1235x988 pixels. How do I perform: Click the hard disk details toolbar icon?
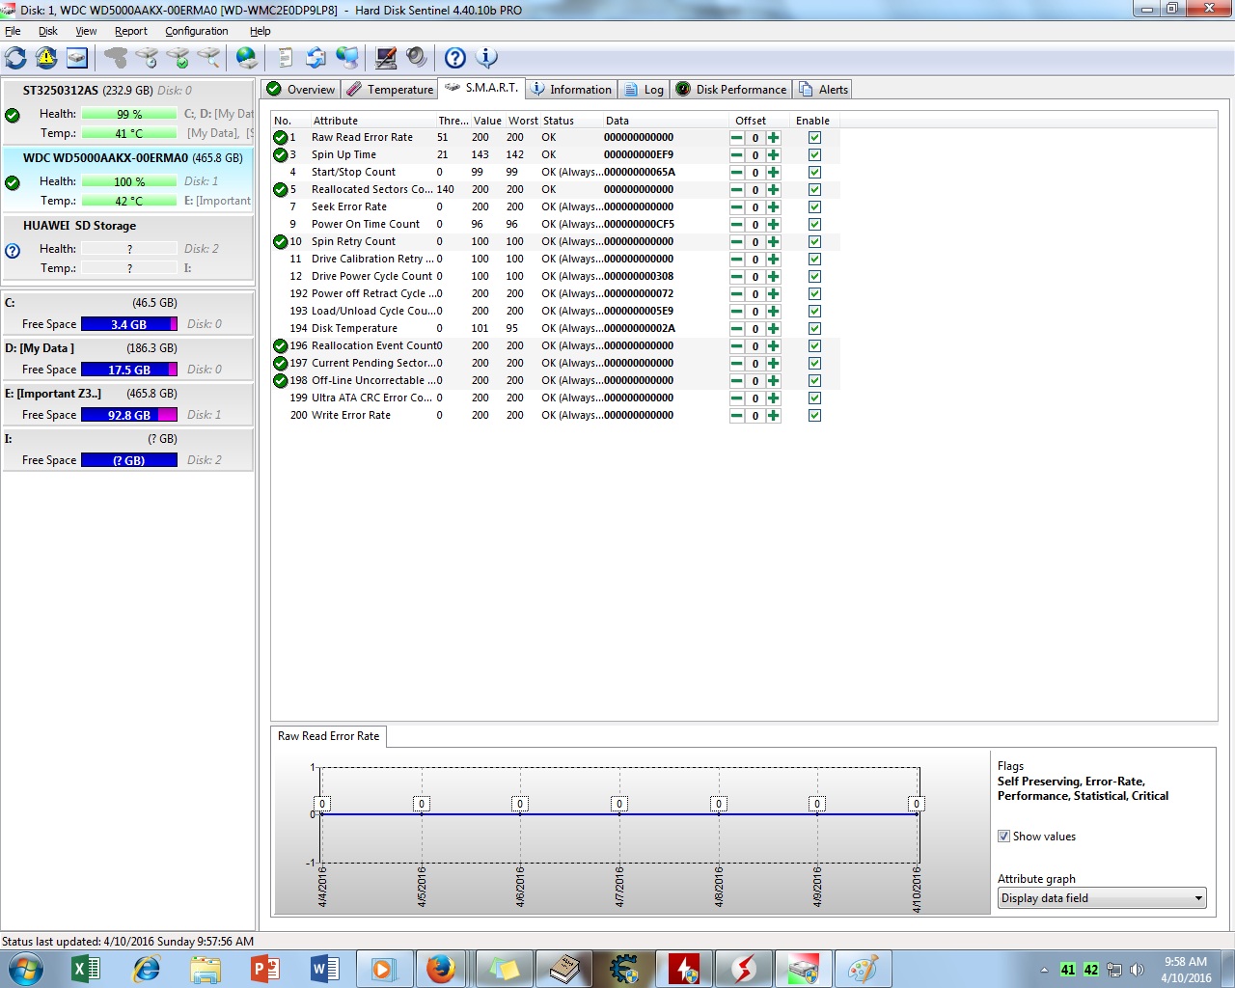77,58
